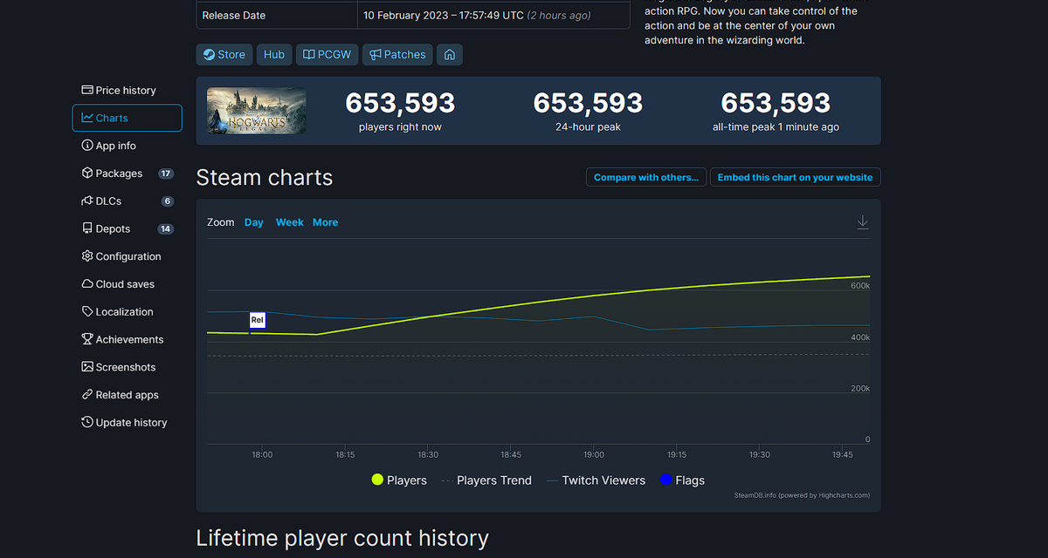1048x558 pixels.
Task: Click the Depots count badge 14
Action: coord(166,229)
